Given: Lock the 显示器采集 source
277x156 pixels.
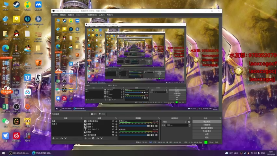Looking at the screenshot, I should click(116, 135).
